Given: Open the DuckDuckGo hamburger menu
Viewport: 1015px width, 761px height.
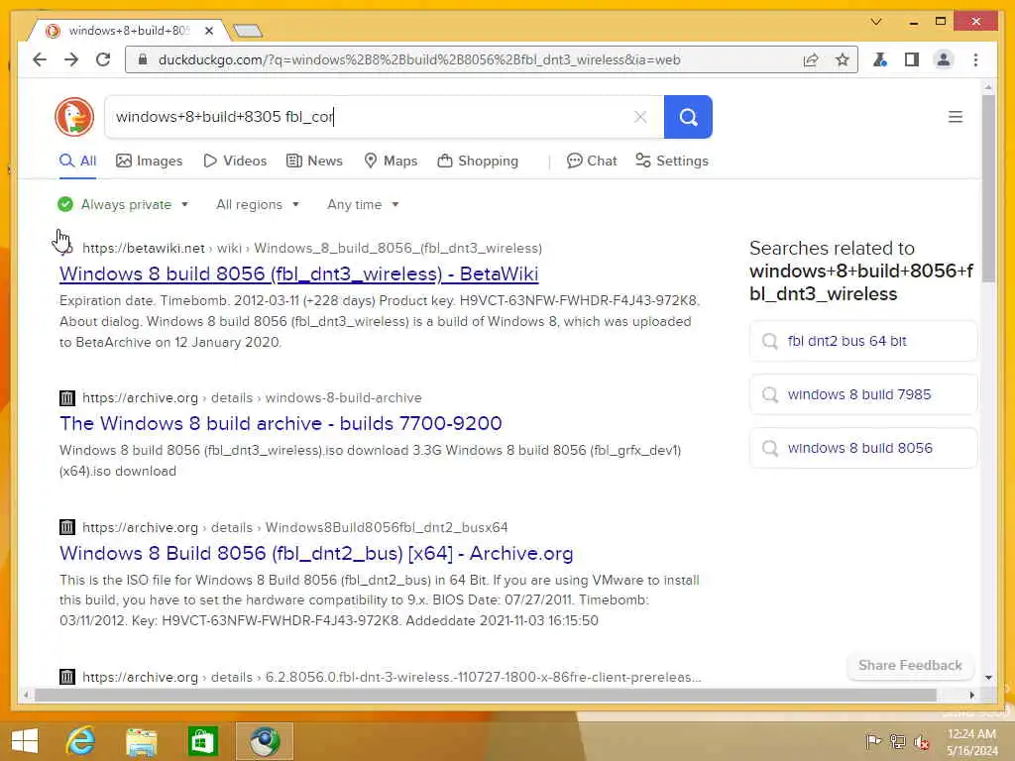Looking at the screenshot, I should [956, 117].
